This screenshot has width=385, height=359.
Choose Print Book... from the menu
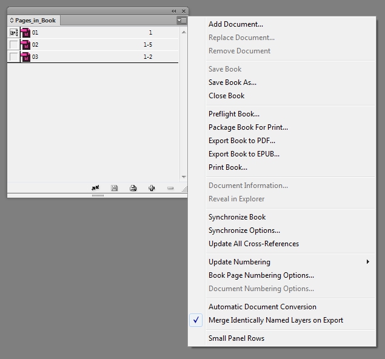coord(228,167)
